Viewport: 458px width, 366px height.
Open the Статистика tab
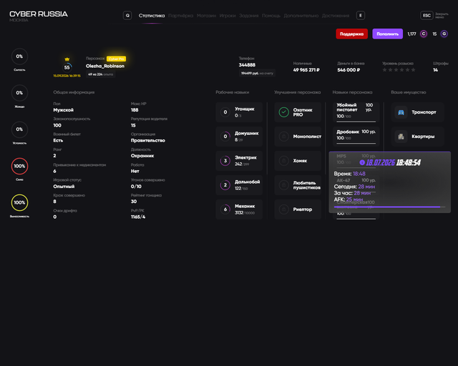152,16
